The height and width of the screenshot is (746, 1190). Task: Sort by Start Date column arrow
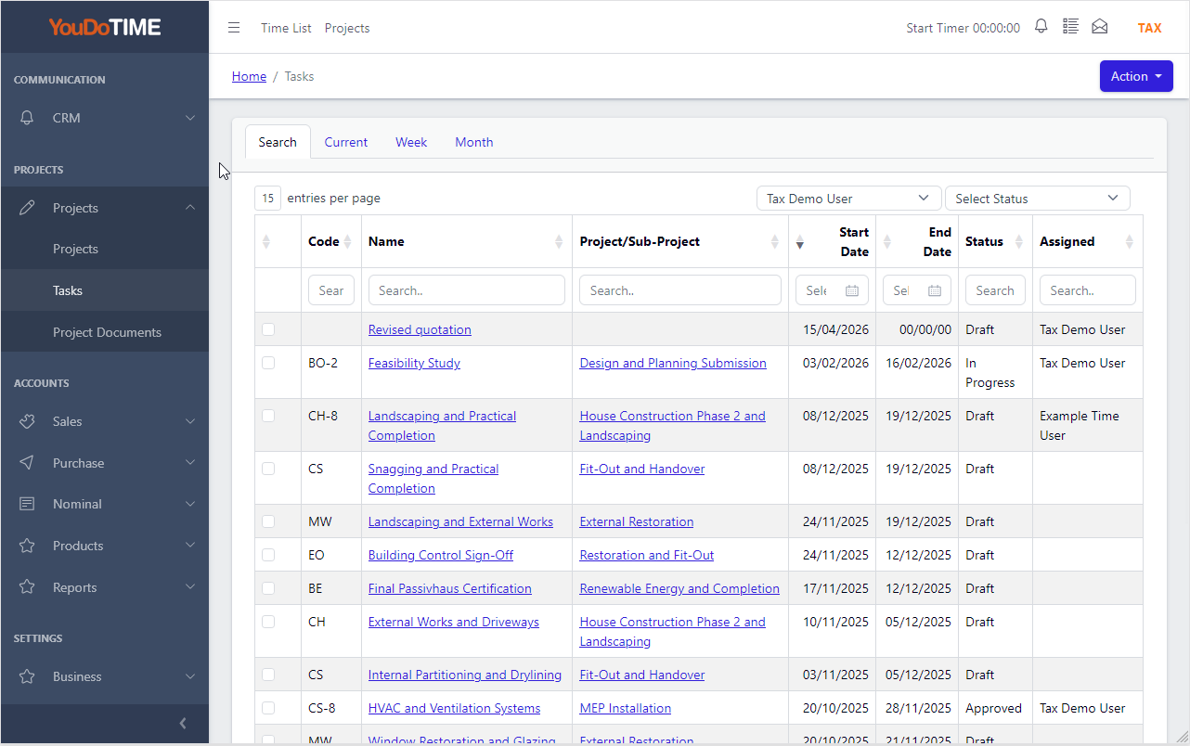point(800,242)
